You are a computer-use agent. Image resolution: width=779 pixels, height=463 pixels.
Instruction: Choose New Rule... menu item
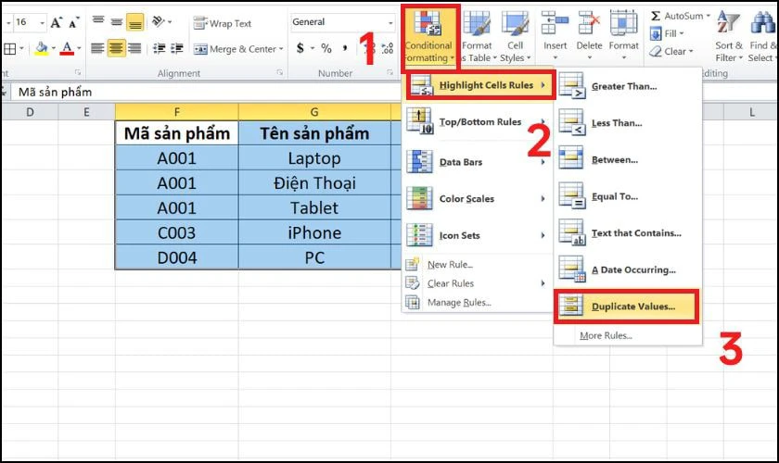pyautogui.click(x=478, y=265)
